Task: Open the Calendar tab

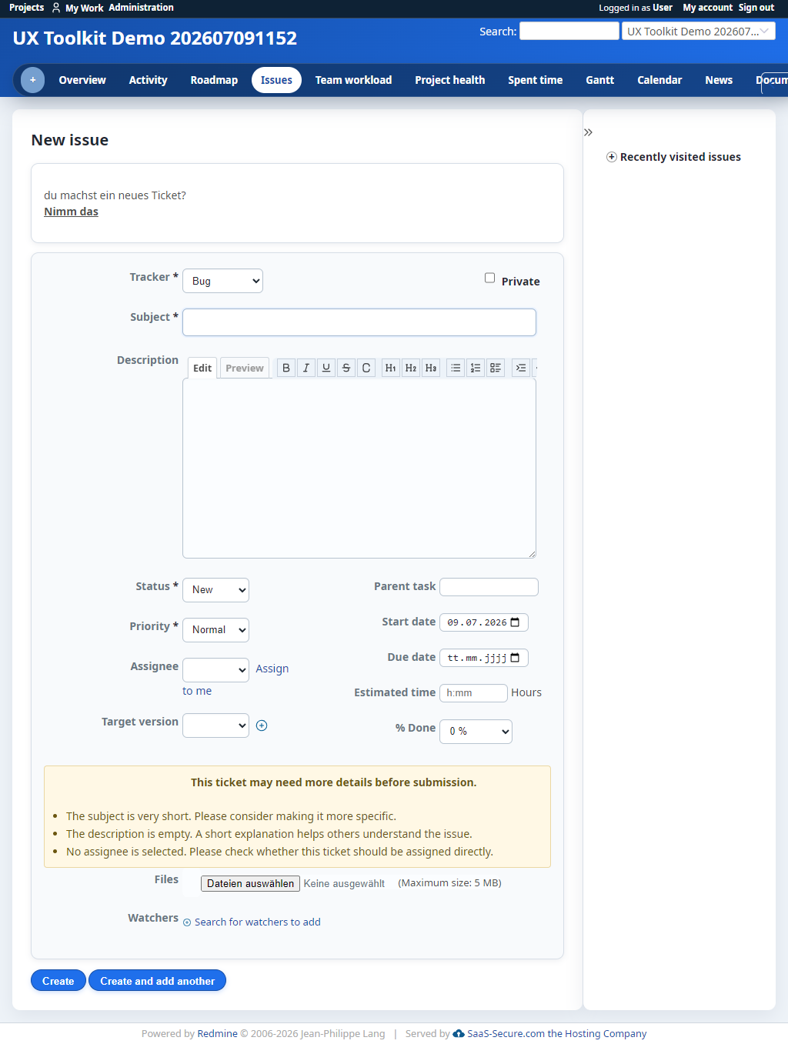Action: tap(659, 80)
